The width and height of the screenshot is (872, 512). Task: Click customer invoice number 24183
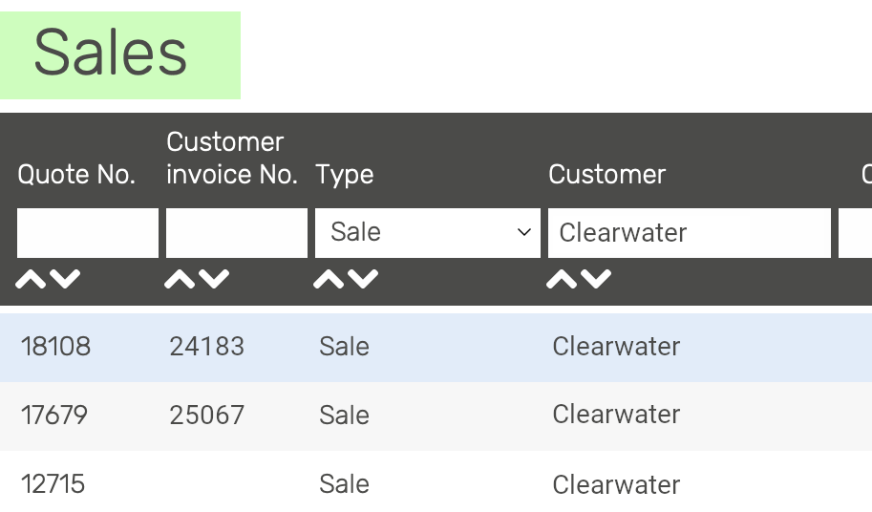coord(206,347)
